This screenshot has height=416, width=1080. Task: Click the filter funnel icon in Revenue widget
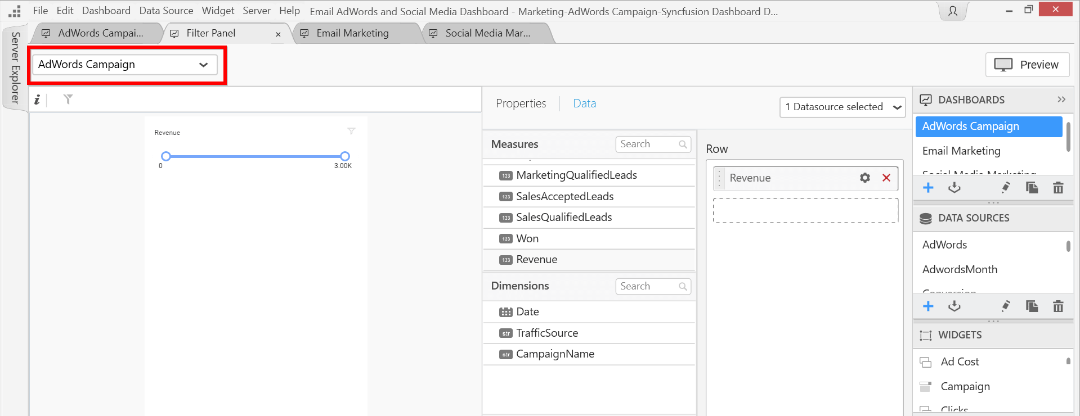click(x=351, y=131)
